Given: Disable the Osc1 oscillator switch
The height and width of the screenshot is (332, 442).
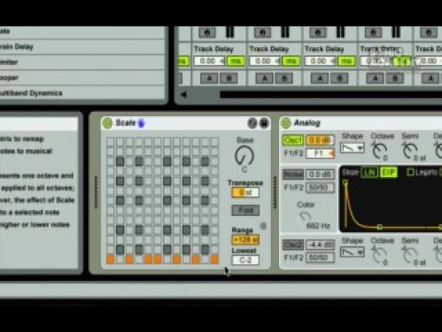Looking at the screenshot, I should point(293,140).
